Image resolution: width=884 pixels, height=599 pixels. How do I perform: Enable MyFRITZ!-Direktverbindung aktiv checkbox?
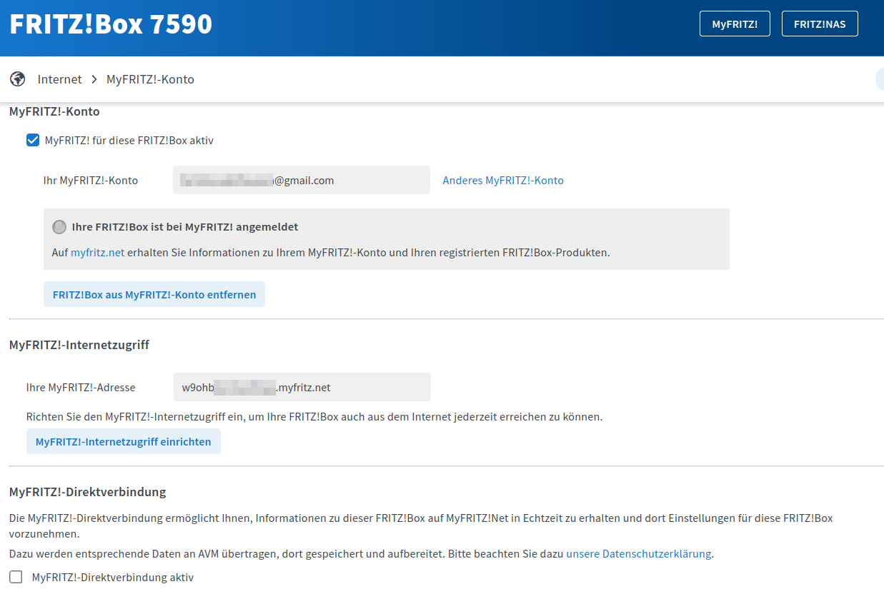pyautogui.click(x=16, y=577)
